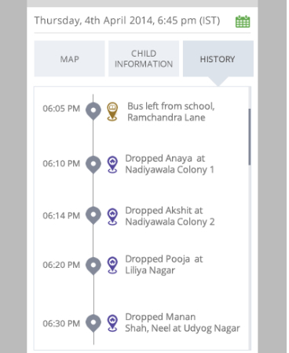Click the history list scrollbar thumb

coord(250,137)
